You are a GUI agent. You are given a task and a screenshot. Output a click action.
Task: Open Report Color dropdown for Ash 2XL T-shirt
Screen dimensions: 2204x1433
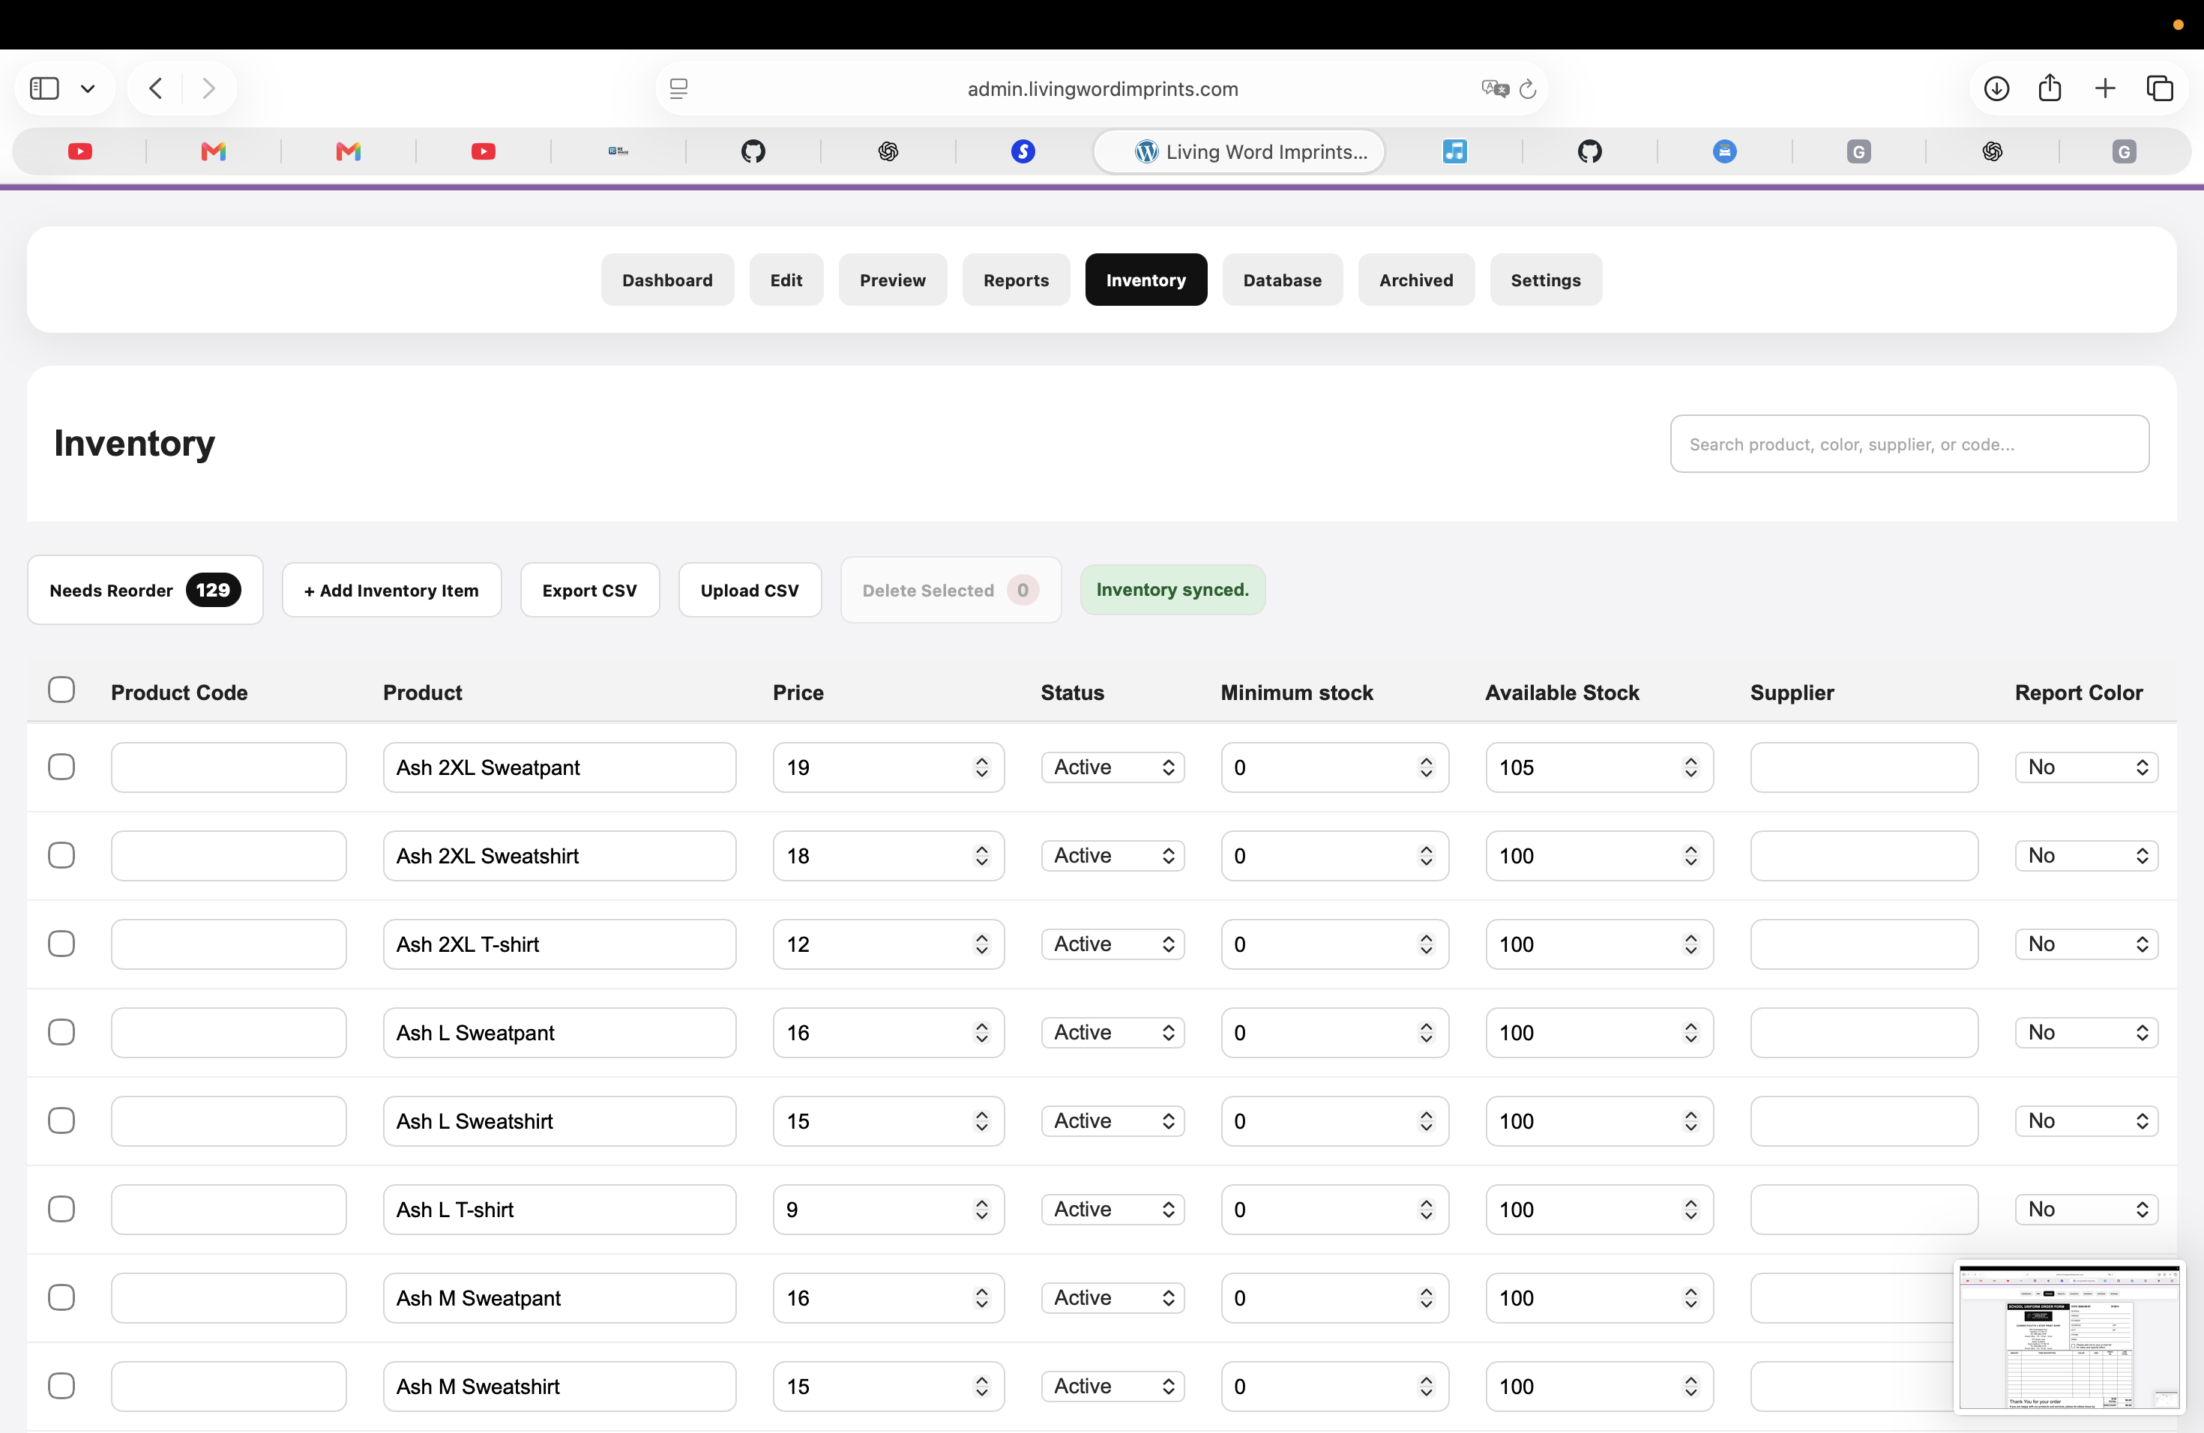click(2086, 944)
